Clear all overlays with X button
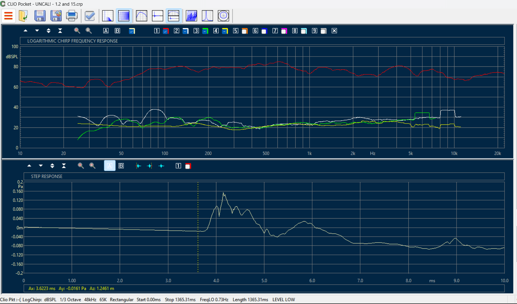517x304 pixels. [334, 31]
